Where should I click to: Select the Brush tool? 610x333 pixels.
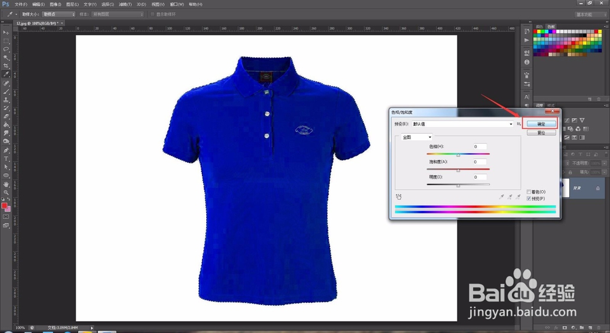point(6,91)
